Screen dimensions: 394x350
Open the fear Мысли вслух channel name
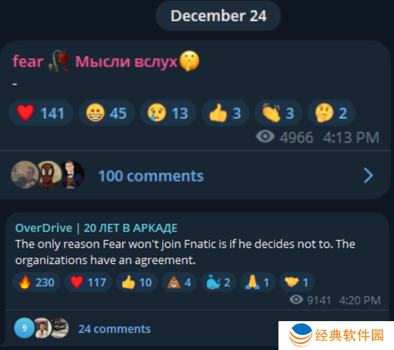tap(106, 61)
